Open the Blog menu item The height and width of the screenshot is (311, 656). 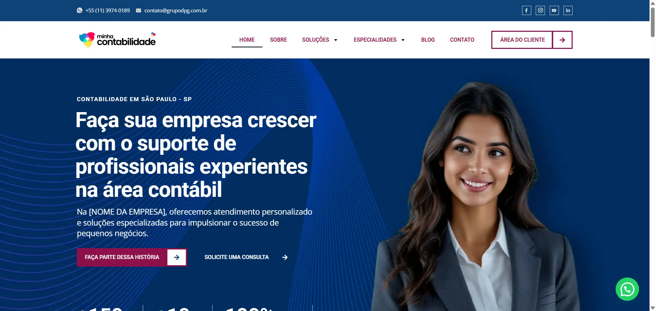(428, 40)
